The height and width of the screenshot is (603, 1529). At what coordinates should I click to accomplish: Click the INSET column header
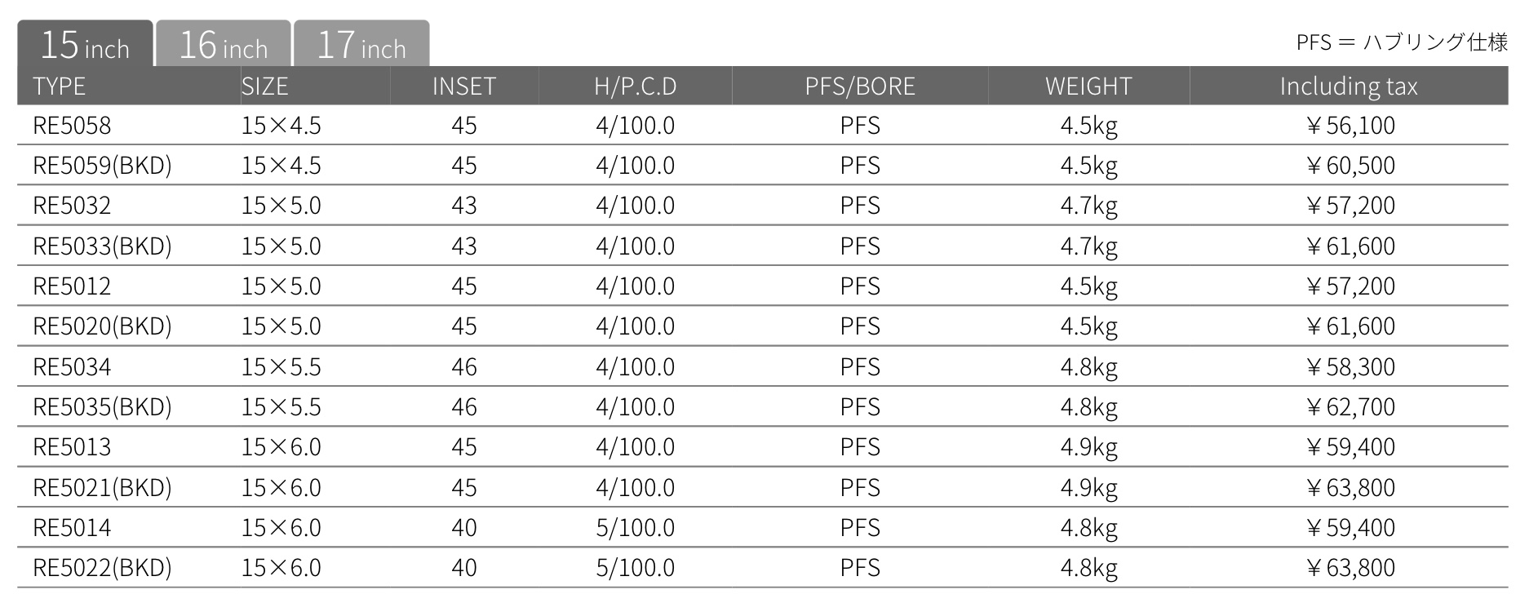tap(464, 86)
